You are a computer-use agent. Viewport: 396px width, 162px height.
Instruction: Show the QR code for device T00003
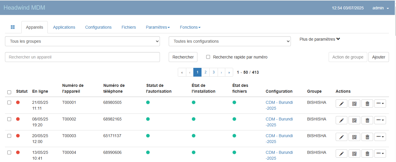[x=354, y=137]
